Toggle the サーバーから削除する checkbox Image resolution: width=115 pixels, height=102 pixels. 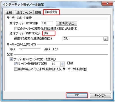tap(16, 64)
